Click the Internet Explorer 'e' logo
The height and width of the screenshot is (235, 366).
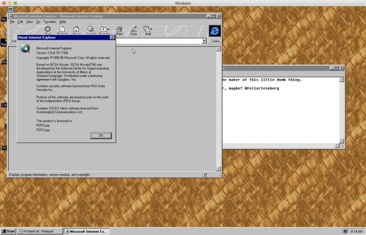(x=215, y=31)
